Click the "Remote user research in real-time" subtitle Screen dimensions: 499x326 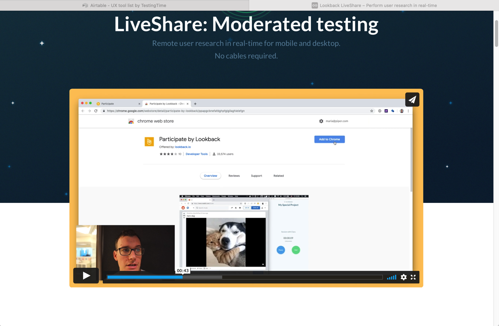pyautogui.click(x=246, y=43)
